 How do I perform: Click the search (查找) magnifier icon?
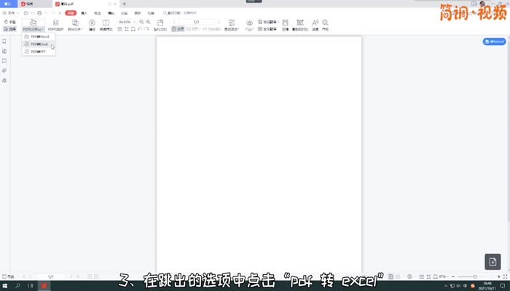[325, 25]
